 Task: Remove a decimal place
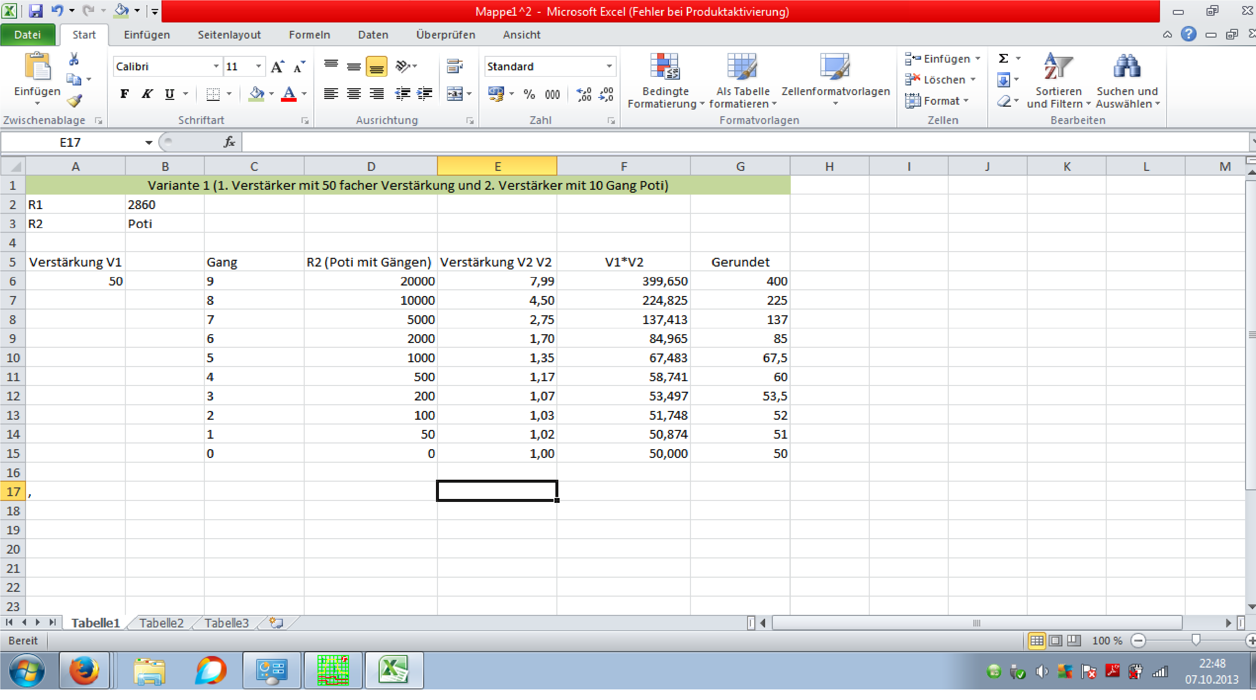(x=606, y=93)
